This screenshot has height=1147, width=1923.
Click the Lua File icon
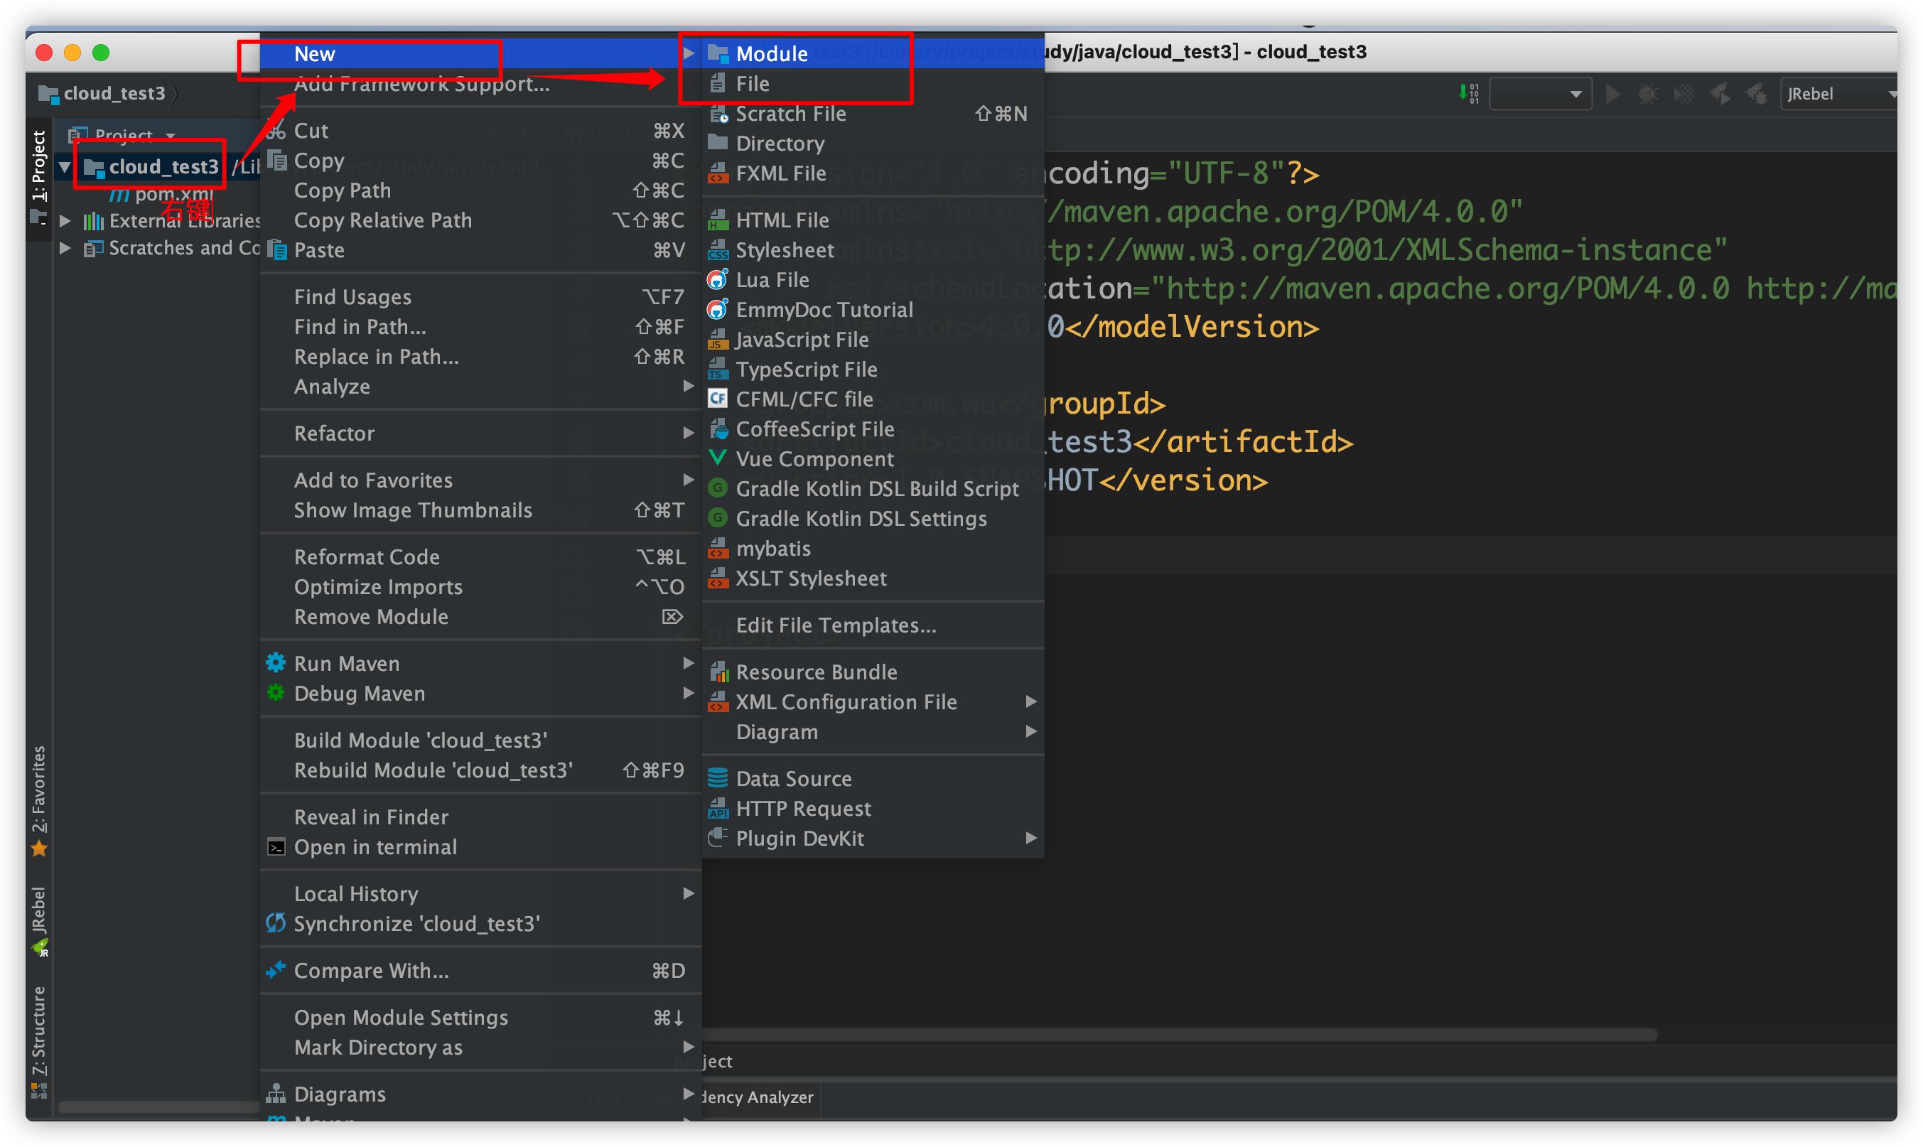pos(718,280)
